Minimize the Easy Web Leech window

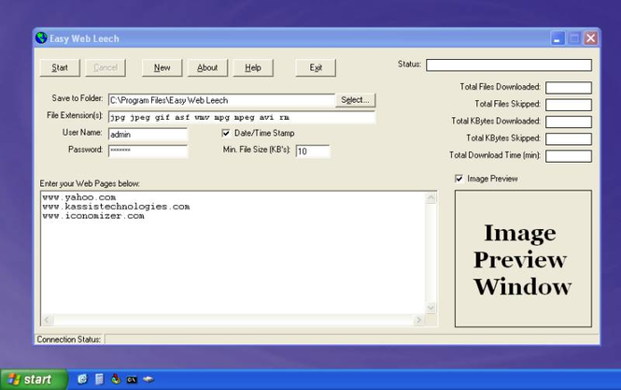click(x=557, y=38)
